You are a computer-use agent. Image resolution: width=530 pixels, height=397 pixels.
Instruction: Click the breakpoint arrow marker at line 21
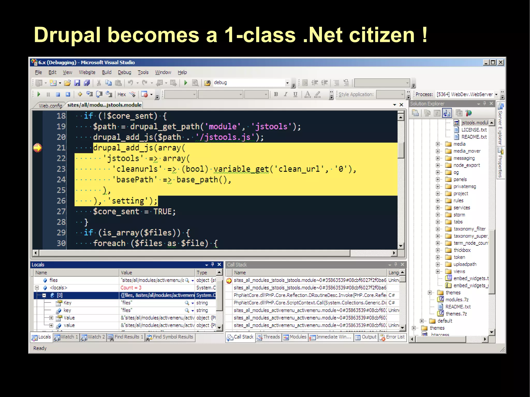coord(37,148)
